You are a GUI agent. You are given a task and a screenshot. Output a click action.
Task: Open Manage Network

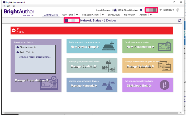point(84,86)
